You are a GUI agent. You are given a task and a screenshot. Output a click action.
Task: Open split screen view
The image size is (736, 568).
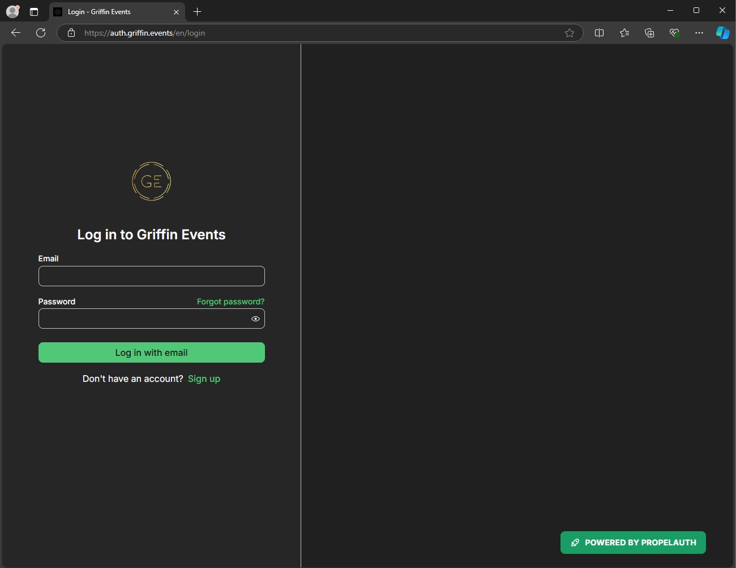[600, 33]
